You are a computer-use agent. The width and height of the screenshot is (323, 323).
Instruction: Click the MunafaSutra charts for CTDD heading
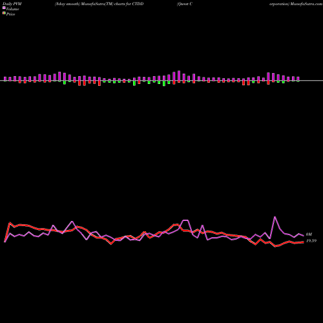[99, 4]
